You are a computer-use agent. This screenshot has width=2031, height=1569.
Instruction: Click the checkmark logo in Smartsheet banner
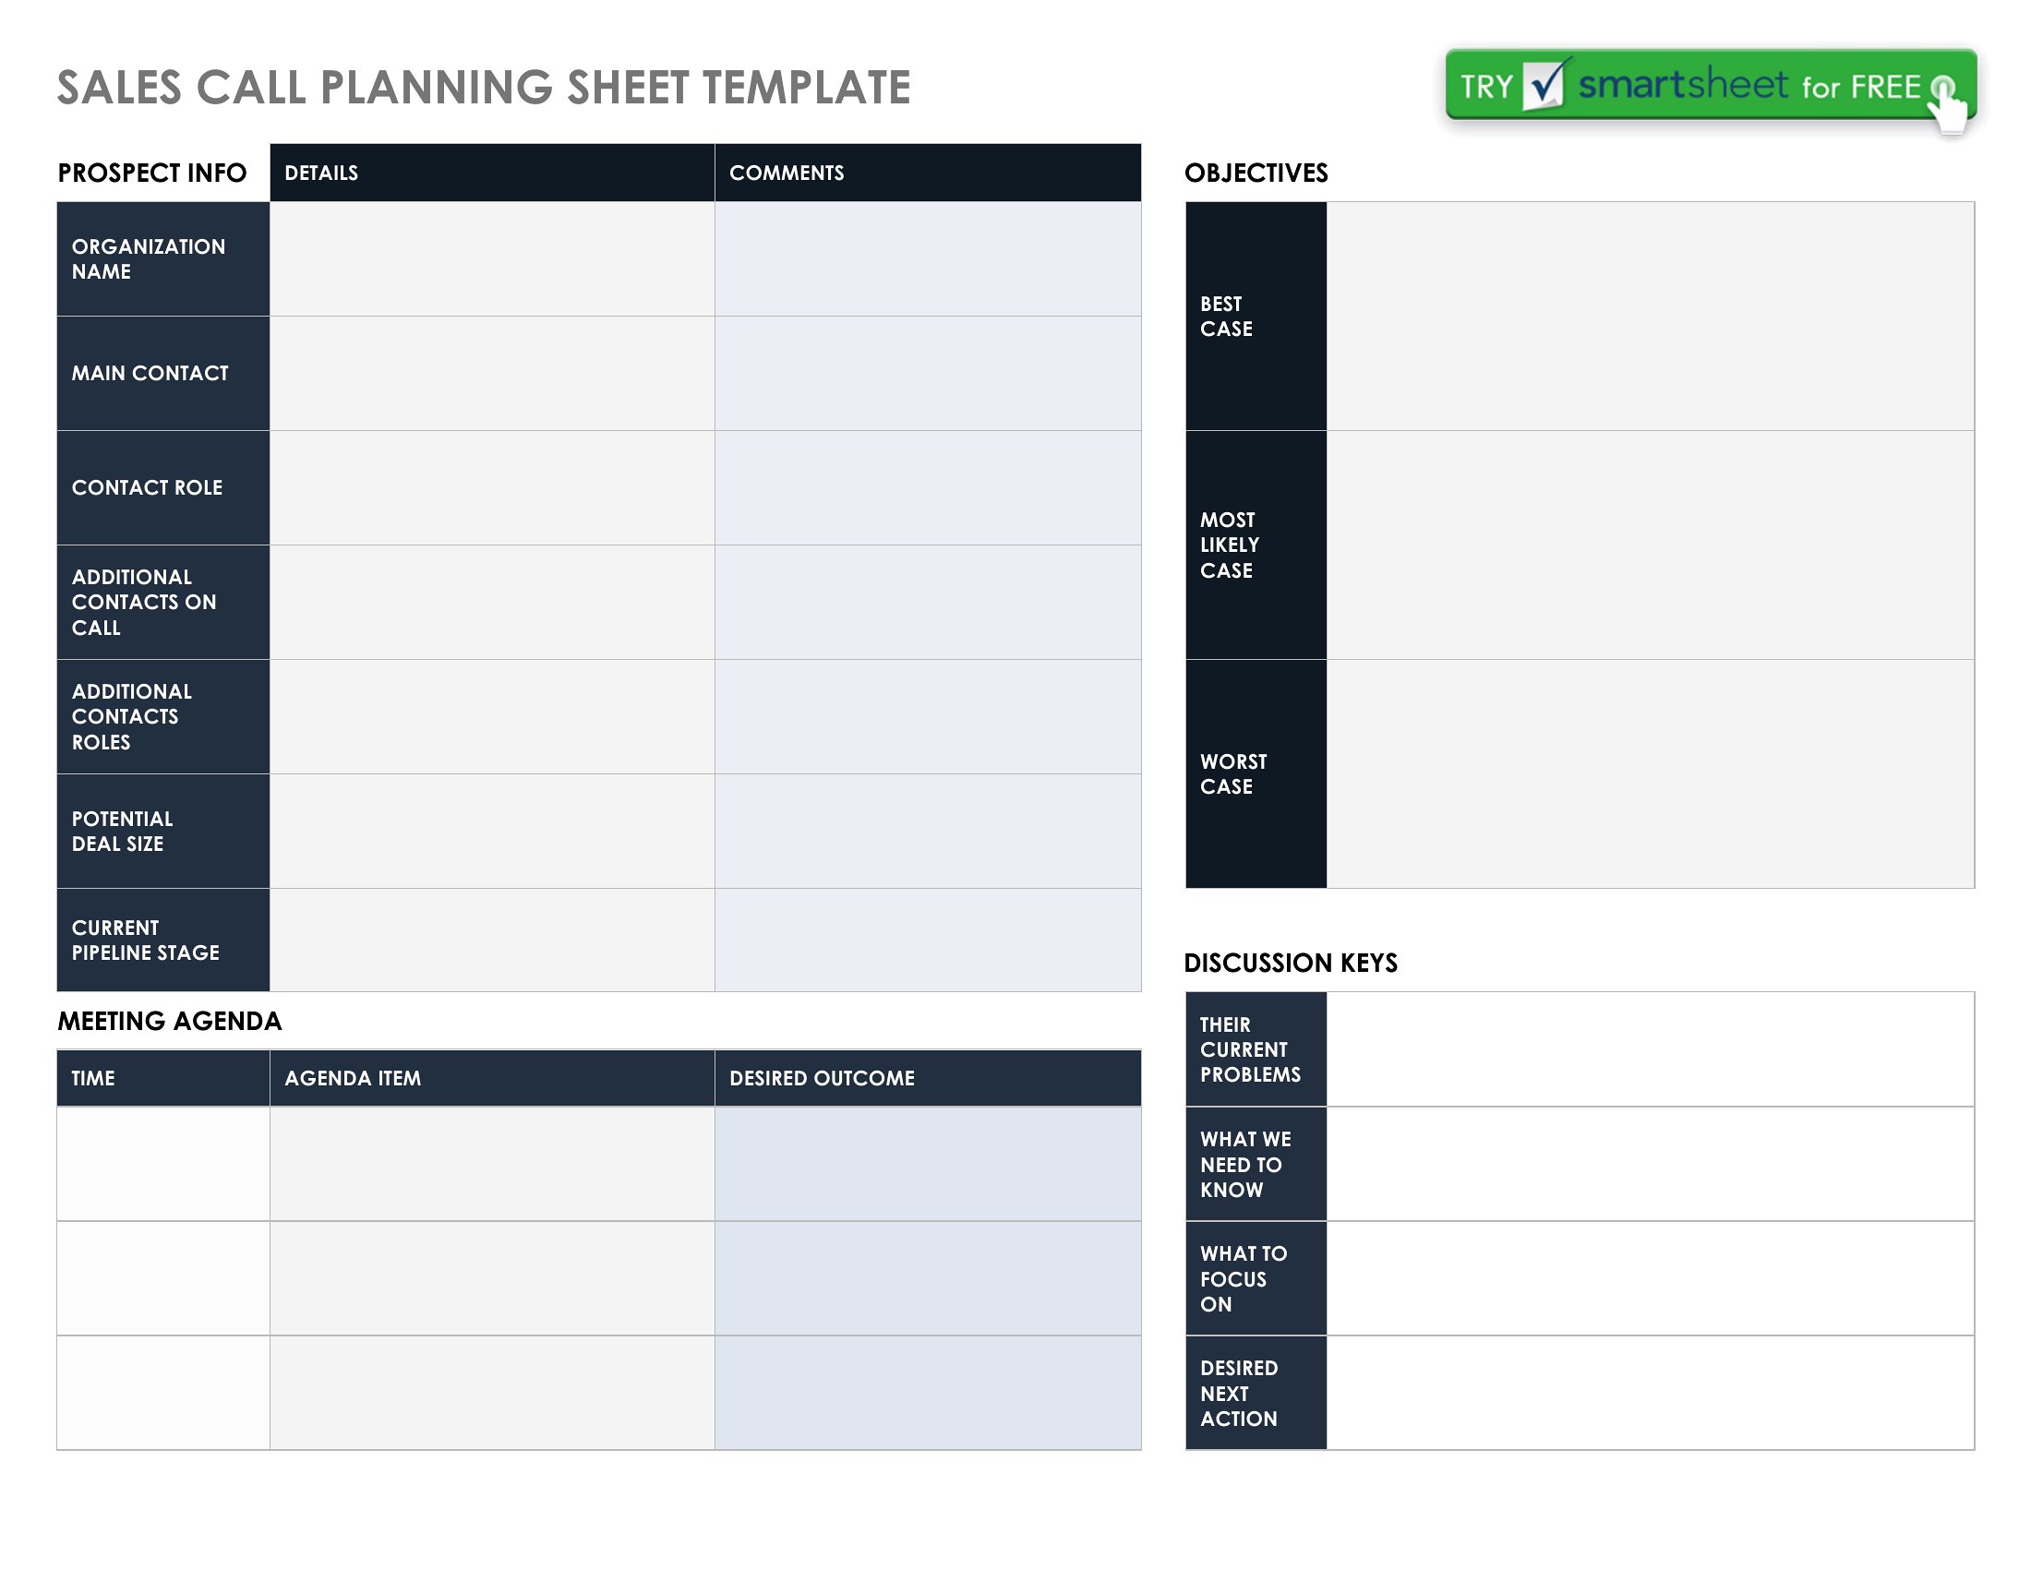[x=1545, y=86]
